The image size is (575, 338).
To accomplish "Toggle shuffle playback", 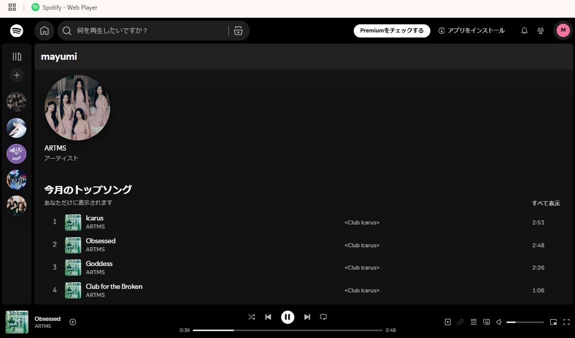I will pos(252,317).
